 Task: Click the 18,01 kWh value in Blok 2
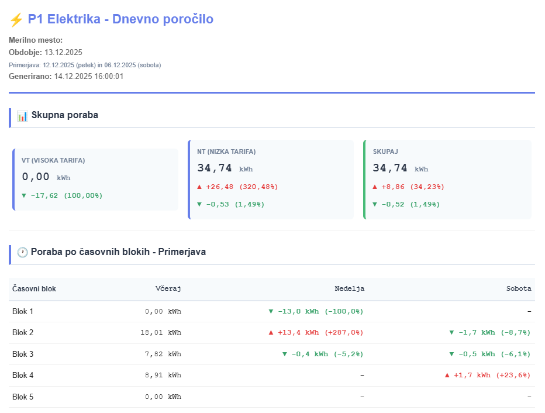(161, 332)
